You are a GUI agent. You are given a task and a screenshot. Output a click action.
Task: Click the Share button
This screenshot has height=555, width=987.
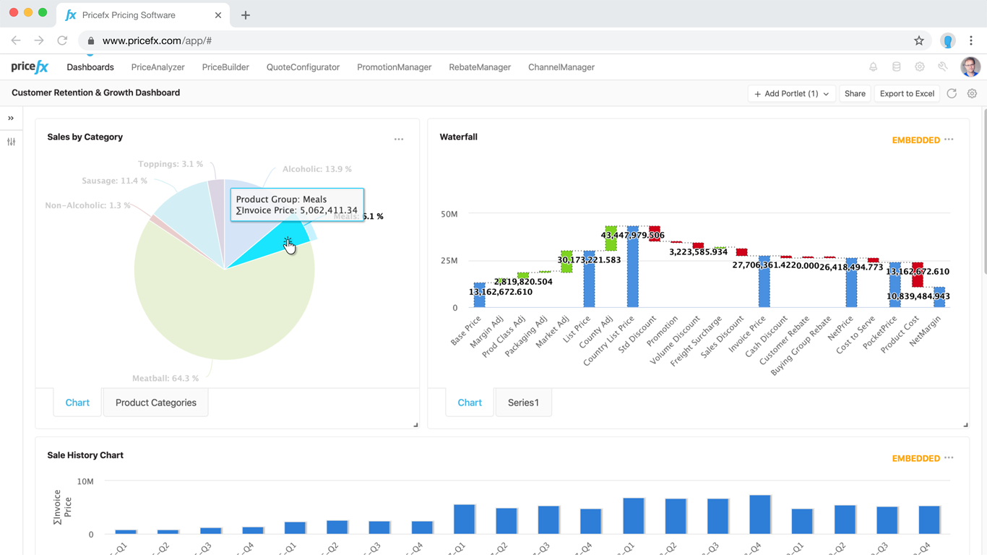coord(855,93)
